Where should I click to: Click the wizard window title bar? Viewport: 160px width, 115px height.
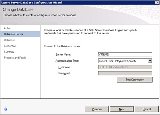click(77, 3)
